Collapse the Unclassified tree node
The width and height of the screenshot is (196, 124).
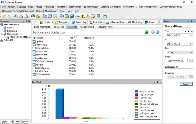2,34
